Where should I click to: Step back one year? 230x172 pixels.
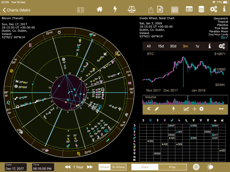click(x=68, y=167)
